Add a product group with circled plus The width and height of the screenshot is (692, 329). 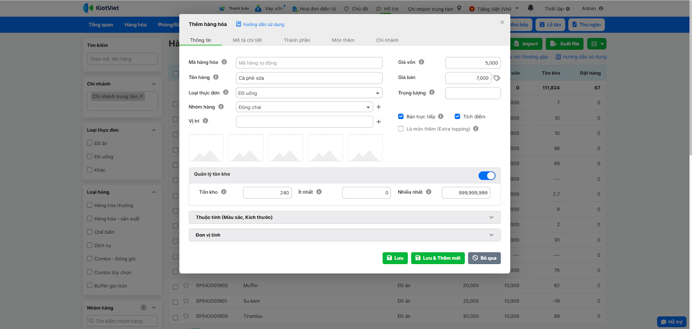coord(144,307)
